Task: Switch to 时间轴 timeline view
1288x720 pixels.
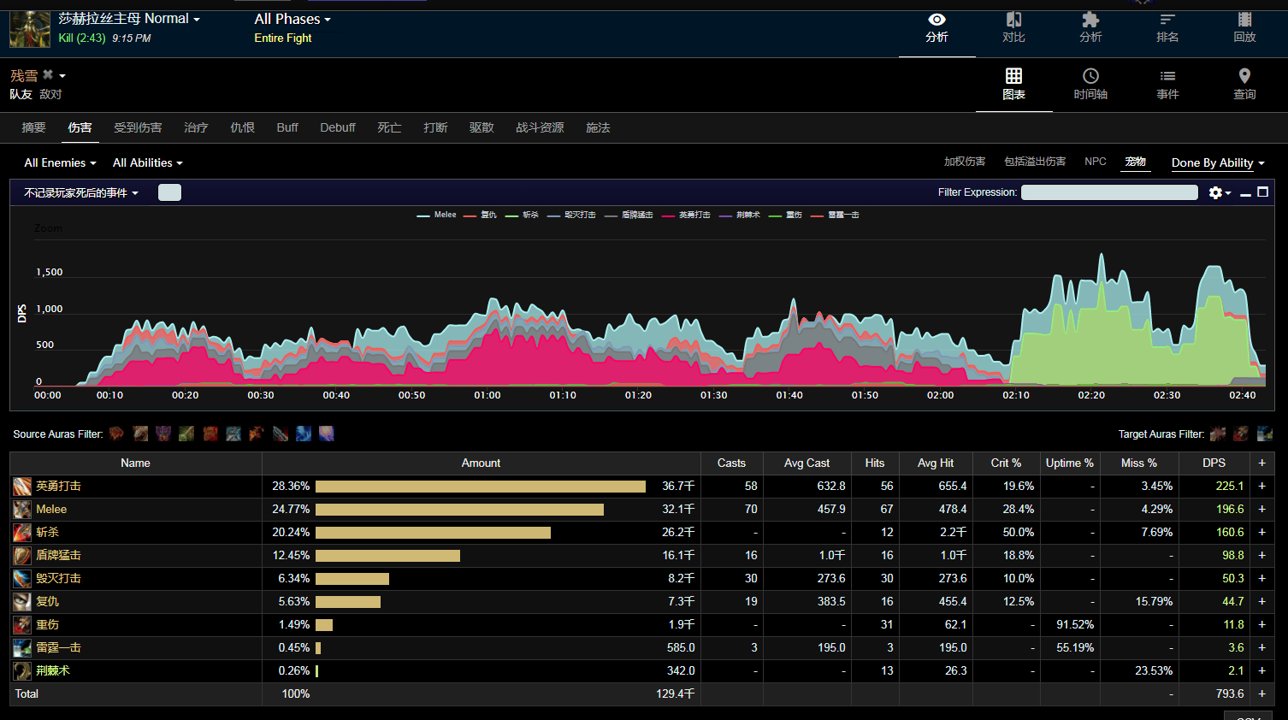Action: point(1090,85)
